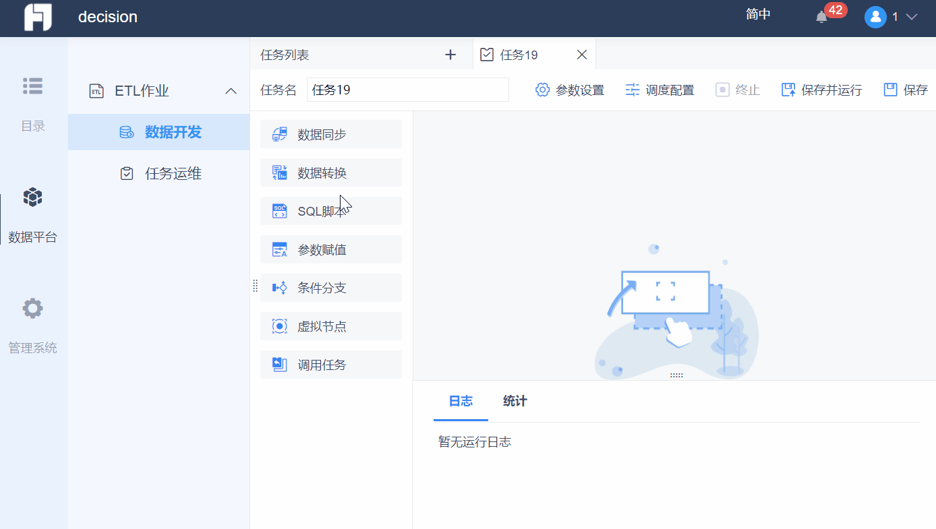Expand the user account dropdown arrow
Screen dimensions: 936x529
coord(912,17)
